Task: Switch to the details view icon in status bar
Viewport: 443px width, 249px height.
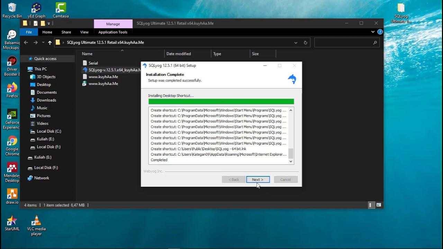Action: point(371,205)
